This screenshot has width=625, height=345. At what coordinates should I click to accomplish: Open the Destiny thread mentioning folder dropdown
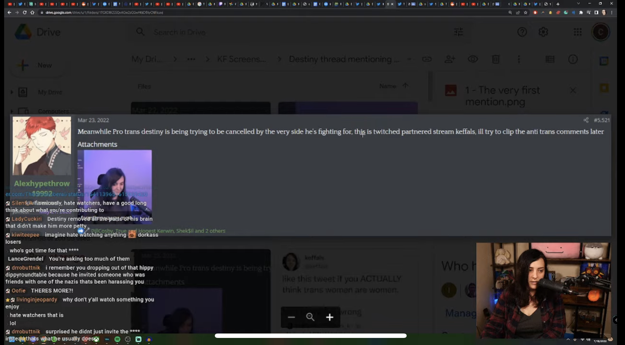(x=409, y=59)
